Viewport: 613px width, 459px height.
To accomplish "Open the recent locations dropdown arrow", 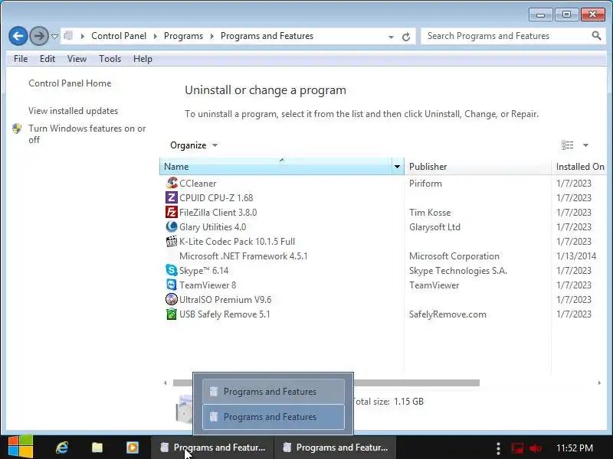I will pyautogui.click(x=54, y=37).
